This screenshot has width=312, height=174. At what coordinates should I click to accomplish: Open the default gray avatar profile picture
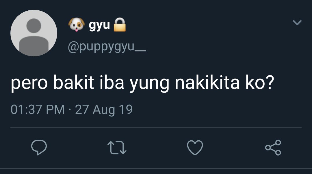tap(34, 33)
